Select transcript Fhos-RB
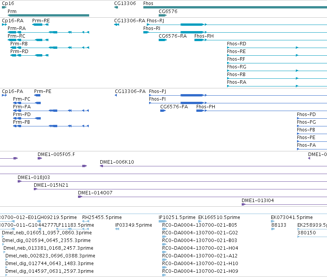The height and width of the screenshot is (277, 327). click(x=277, y=78)
